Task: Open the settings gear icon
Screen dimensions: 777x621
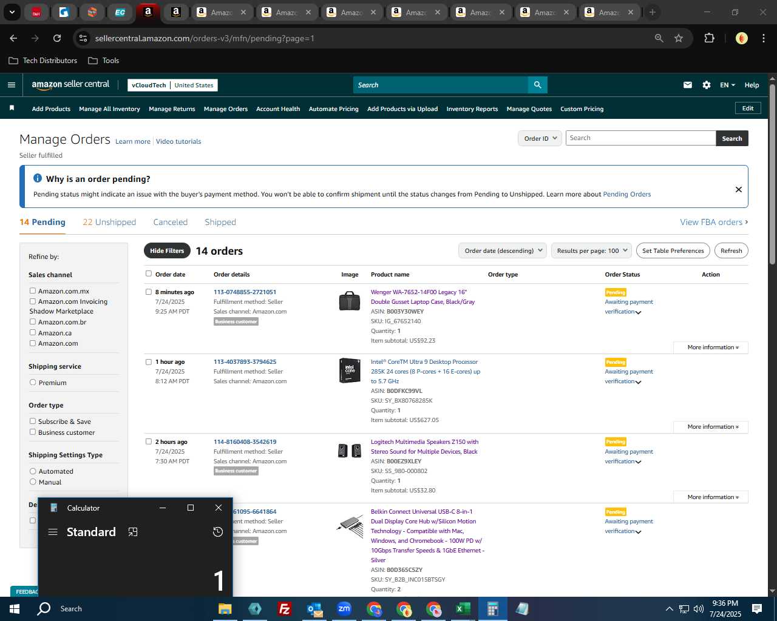Action: (x=707, y=85)
